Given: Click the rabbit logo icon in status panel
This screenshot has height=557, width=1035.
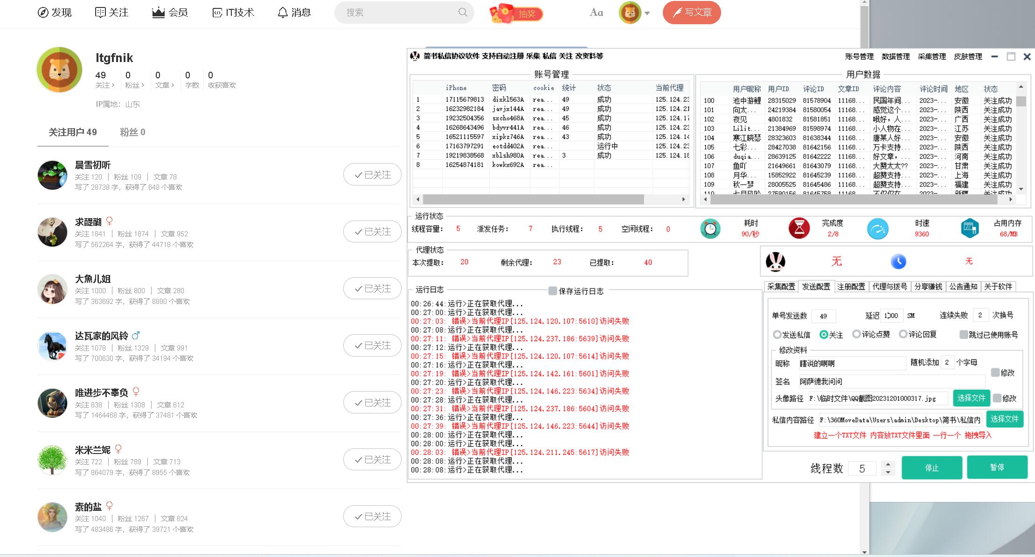Looking at the screenshot, I should pos(775,261).
